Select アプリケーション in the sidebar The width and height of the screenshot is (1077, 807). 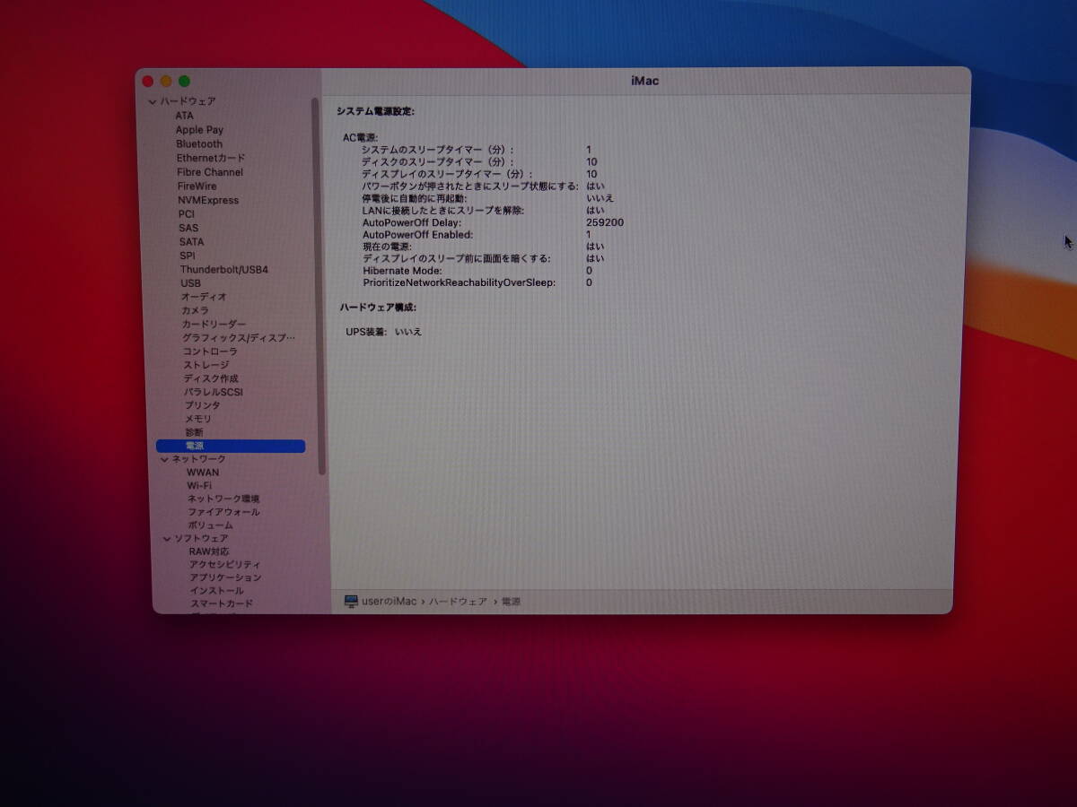[x=225, y=577]
